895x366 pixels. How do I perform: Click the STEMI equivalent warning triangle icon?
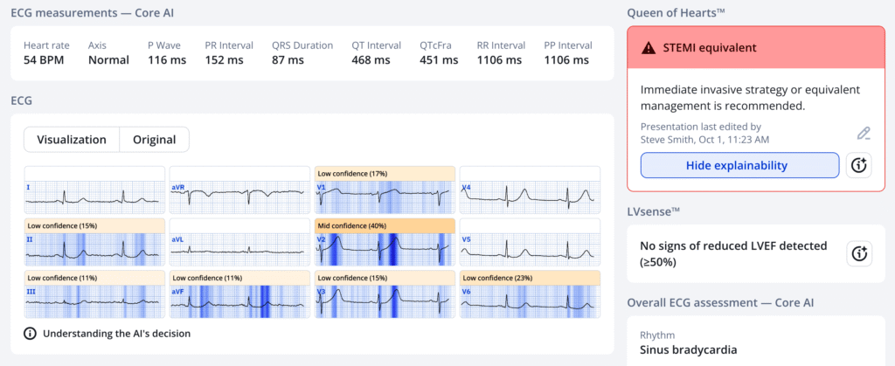649,48
